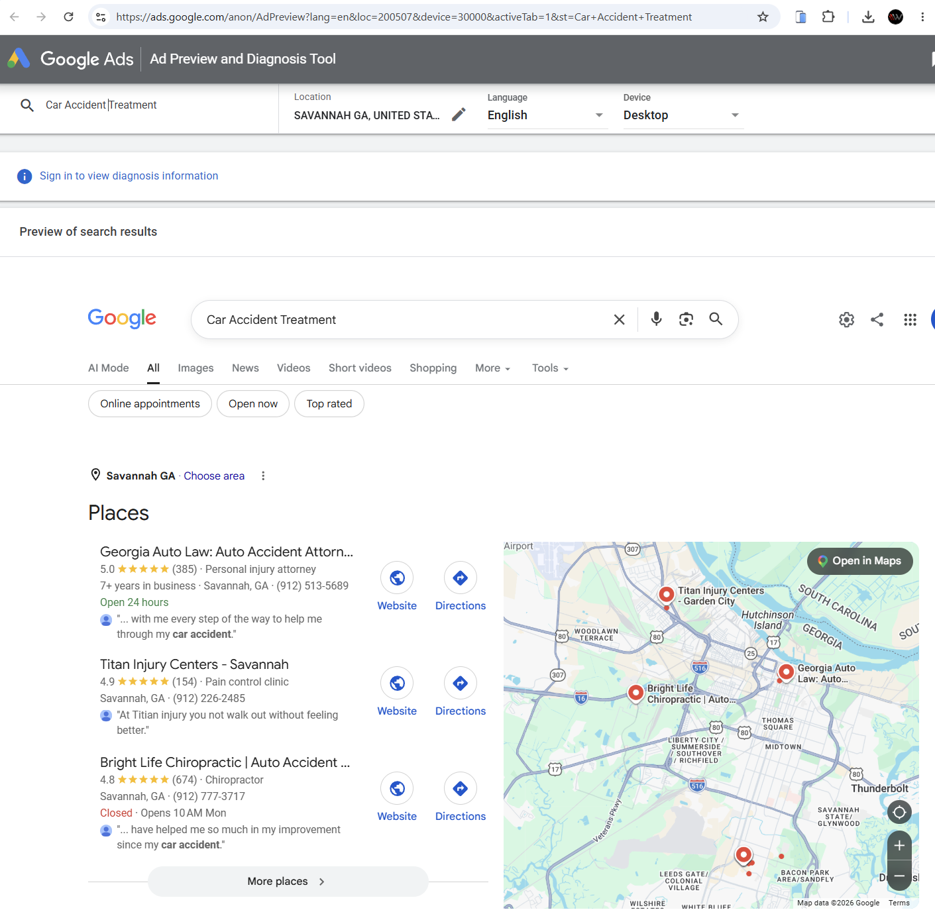Image resolution: width=935 pixels, height=914 pixels.
Task: Search by image with the lens icon
Action: [686, 319]
